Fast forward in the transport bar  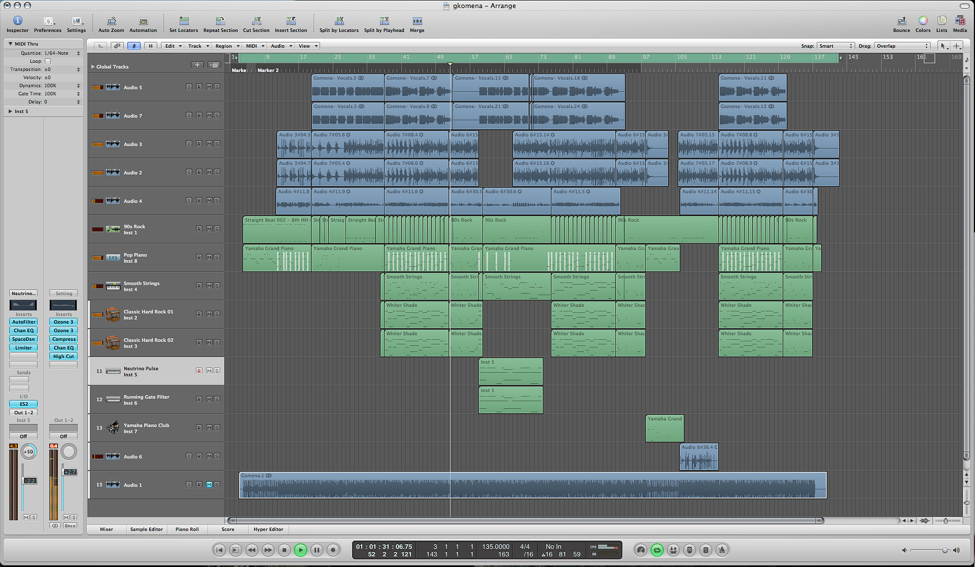(x=268, y=550)
